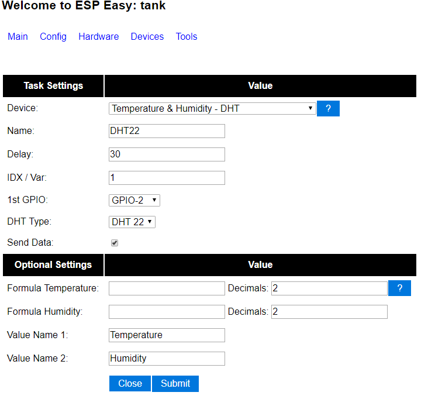Edit Decimals field for Formula Temperature

pyautogui.click(x=329, y=288)
